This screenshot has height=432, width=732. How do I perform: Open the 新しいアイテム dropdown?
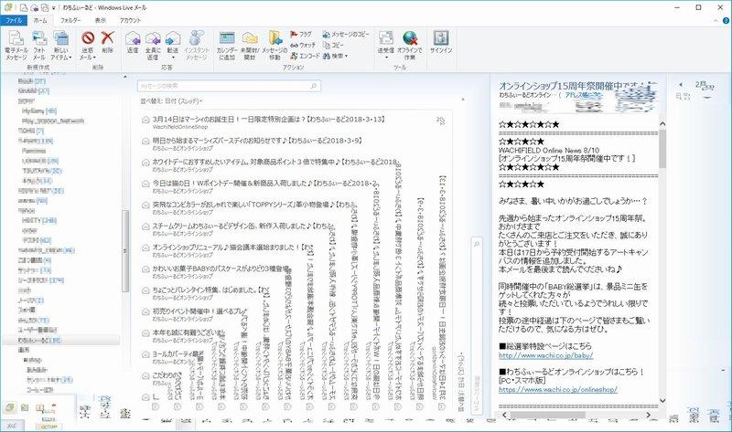(60, 45)
